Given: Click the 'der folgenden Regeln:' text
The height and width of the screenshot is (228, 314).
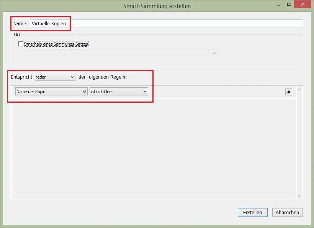Looking at the screenshot, I should point(103,77).
